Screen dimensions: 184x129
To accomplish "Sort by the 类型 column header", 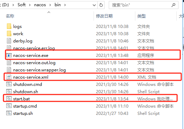I will click(x=142, y=16).
